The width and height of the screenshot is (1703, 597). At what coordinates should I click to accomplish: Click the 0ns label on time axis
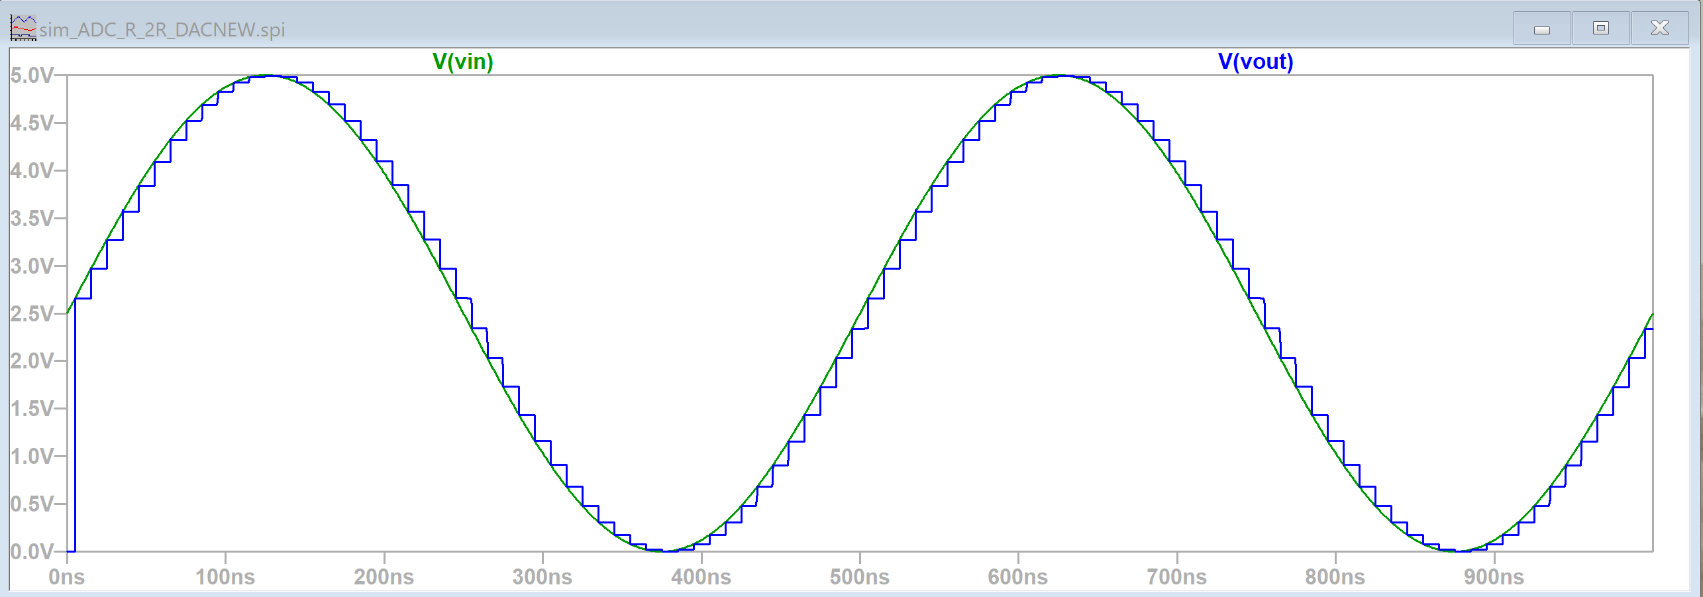pos(67,577)
